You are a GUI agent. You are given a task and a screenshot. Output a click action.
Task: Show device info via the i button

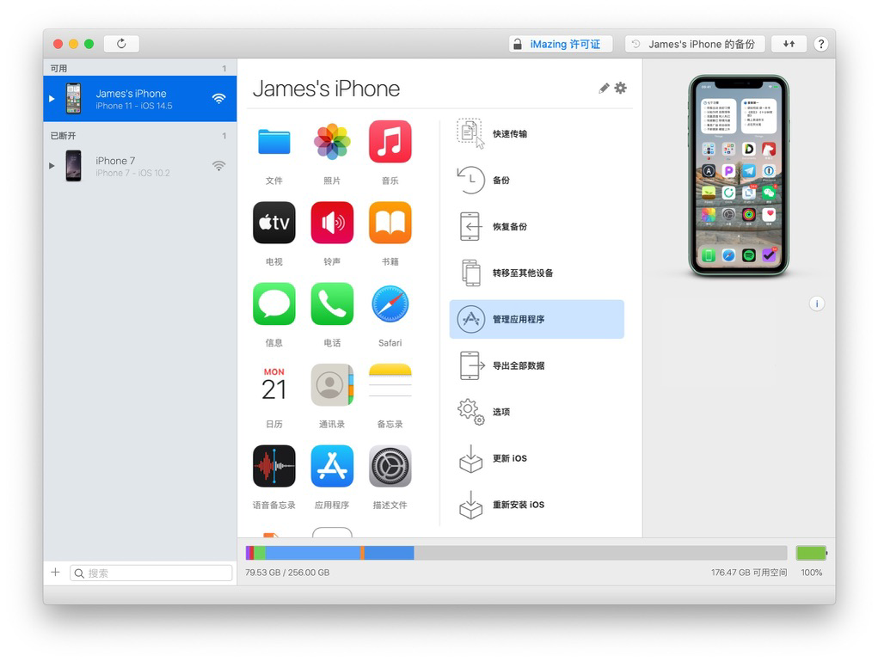point(816,303)
